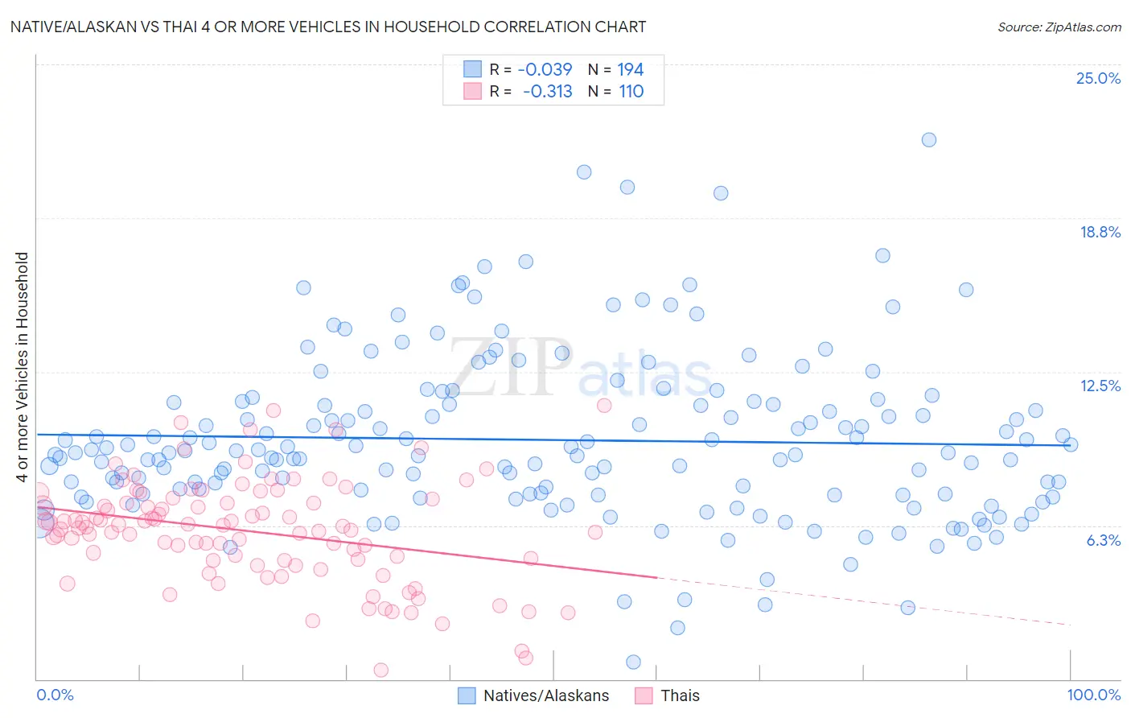The width and height of the screenshot is (1131, 718).
Task: Click the highest blue data point near 22%
Action: [x=928, y=139]
